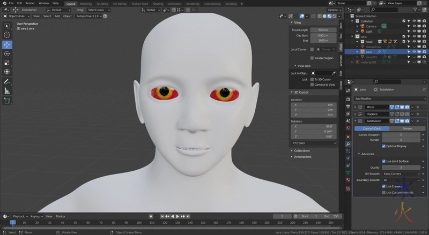Screen dimensions: 429x235
Task: Uncheck Optimal Display in Subdivision modifier
Action: point(384,146)
